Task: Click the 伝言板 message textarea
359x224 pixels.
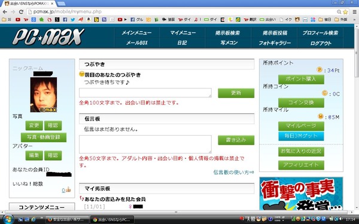Action: coord(145,144)
